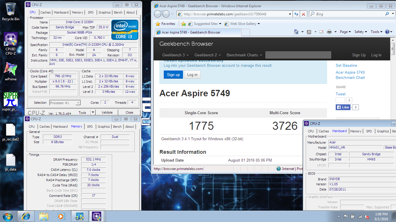
Task: Click the Close button in CPU-Z
Action: tap(129, 112)
